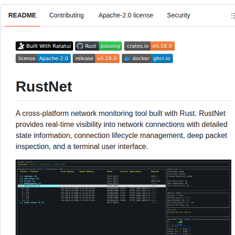
Task: Open the outline list icon
Action: [233, 16]
